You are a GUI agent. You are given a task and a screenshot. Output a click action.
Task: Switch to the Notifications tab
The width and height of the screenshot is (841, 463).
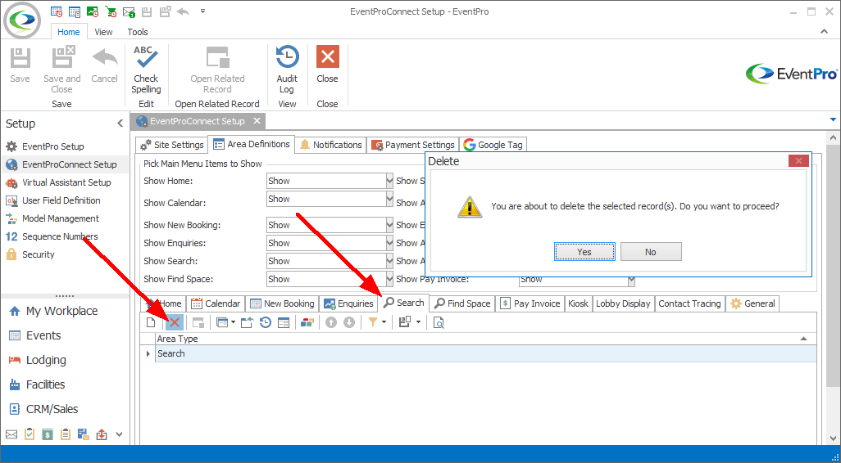coord(330,145)
